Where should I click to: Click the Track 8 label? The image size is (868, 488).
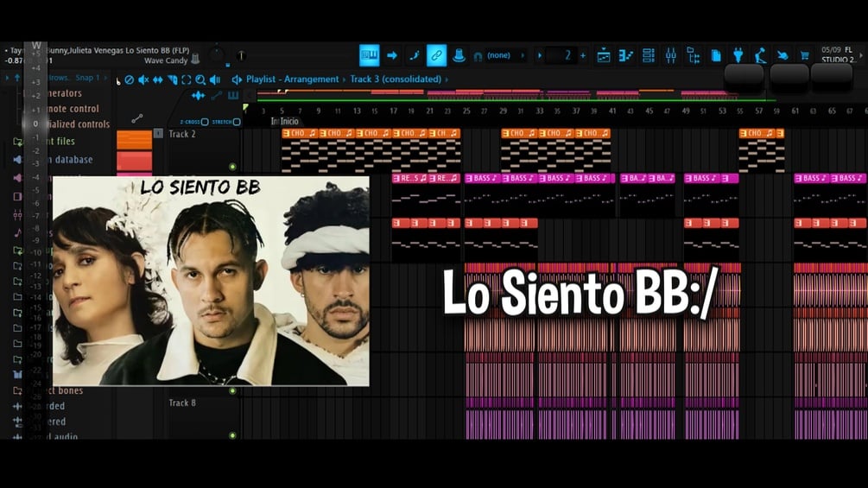coord(182,402)
